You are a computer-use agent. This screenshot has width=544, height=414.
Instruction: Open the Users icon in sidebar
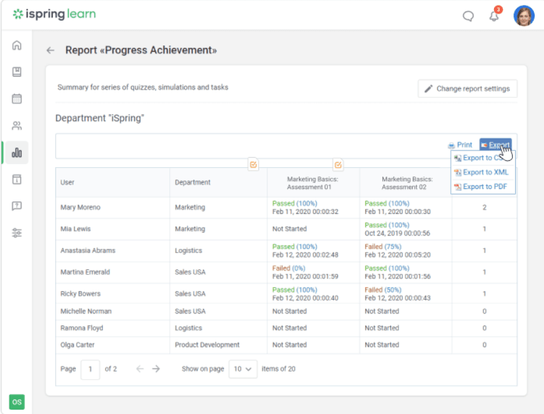[x=17, y=125]
